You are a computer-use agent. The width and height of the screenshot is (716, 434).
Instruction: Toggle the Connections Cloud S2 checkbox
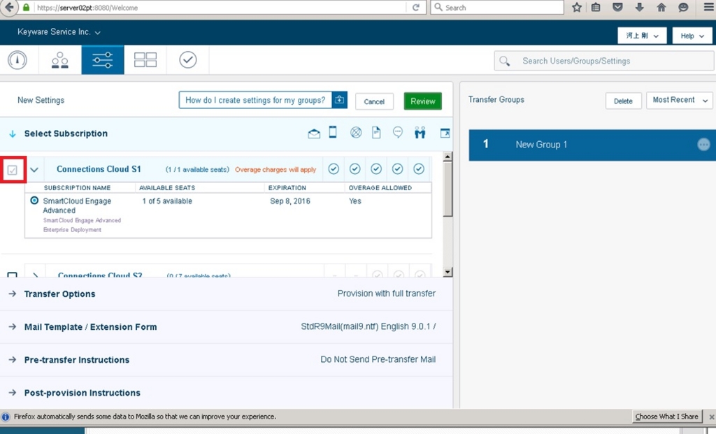coord(13,275)
